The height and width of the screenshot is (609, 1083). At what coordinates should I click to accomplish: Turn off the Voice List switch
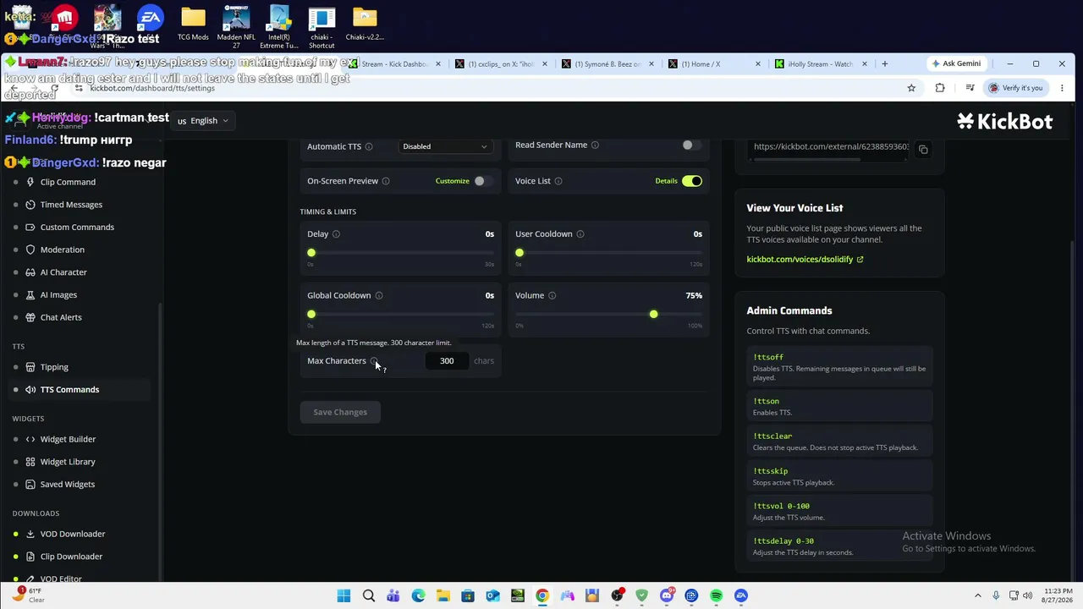click(692, 181)
